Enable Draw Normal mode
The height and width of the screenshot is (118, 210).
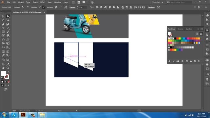[x=2, y=85]
